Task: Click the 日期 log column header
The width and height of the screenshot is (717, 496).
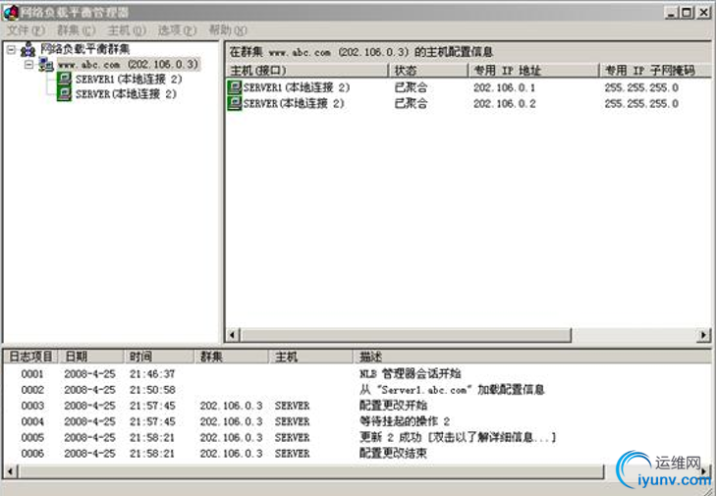Action: point(91,357)
